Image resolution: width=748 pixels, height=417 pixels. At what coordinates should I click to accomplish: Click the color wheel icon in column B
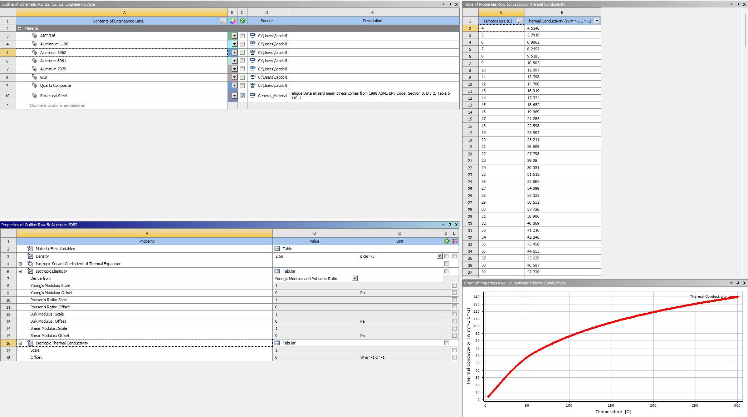233,21
